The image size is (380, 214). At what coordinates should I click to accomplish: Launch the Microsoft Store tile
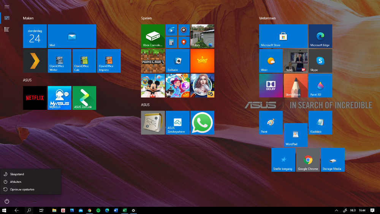pos(283,36)
